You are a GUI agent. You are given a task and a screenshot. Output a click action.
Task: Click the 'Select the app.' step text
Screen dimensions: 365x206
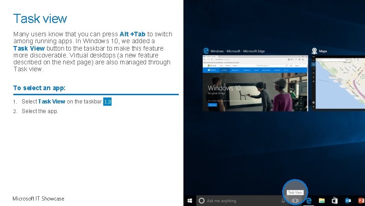pyautogui.click(x=40, y=111)
